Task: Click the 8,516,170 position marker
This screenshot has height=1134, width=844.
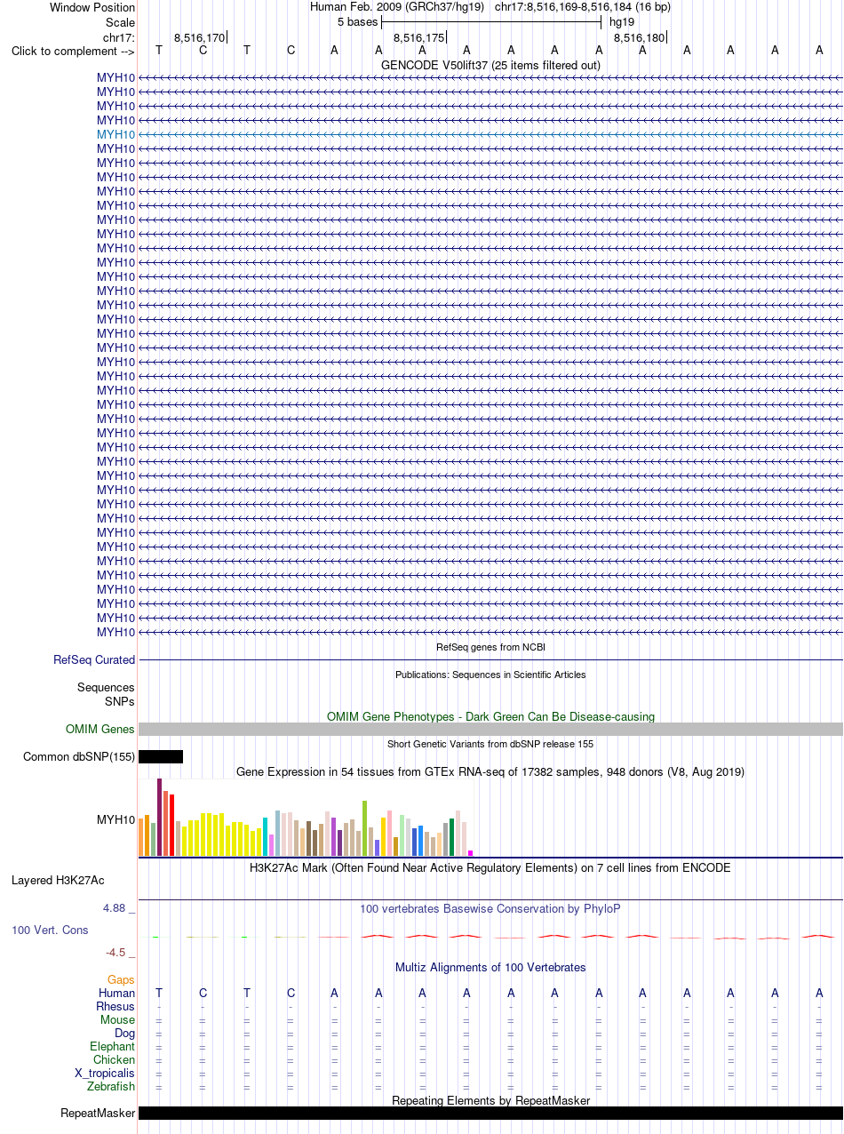Action: [200, 37]
